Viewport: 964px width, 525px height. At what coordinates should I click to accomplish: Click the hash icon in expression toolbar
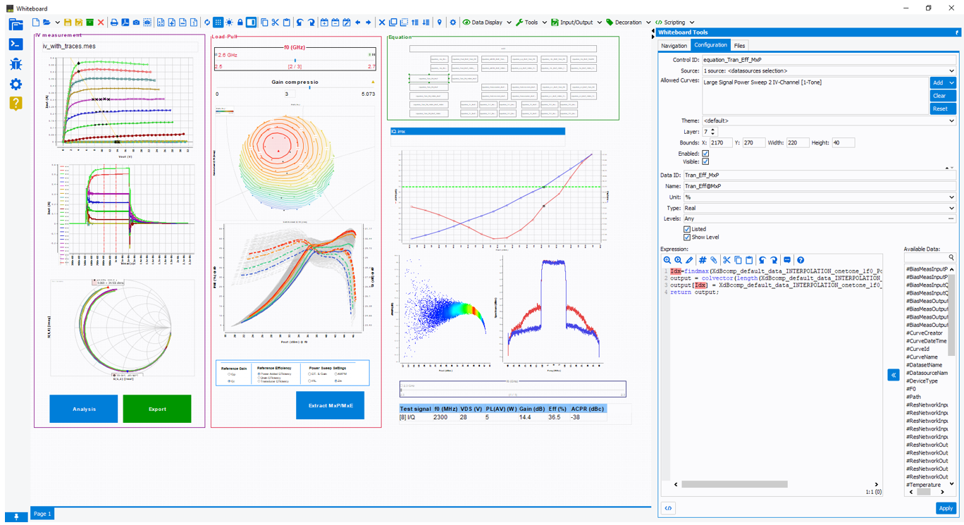tap(703, 260)
